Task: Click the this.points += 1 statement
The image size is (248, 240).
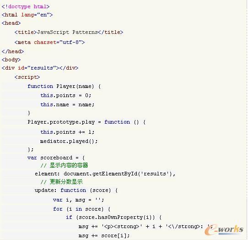Action: pos(67,132)
